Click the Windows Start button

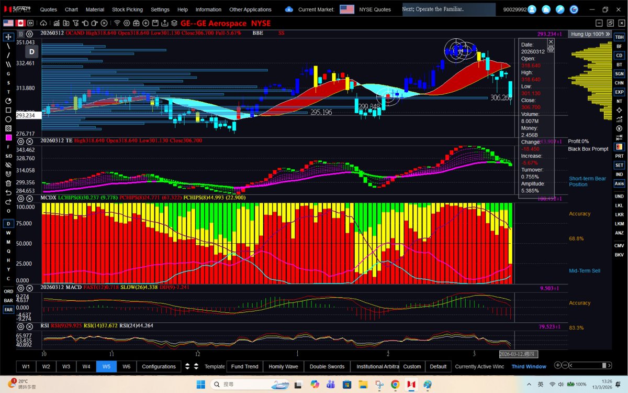pyautogui.click(x=200, y=385)
